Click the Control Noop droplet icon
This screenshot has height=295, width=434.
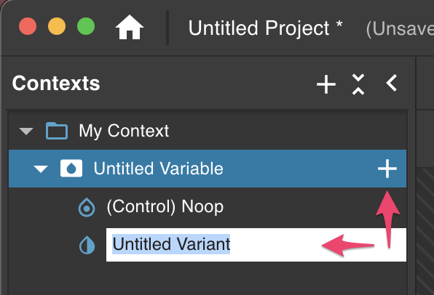tap(87, 207)
